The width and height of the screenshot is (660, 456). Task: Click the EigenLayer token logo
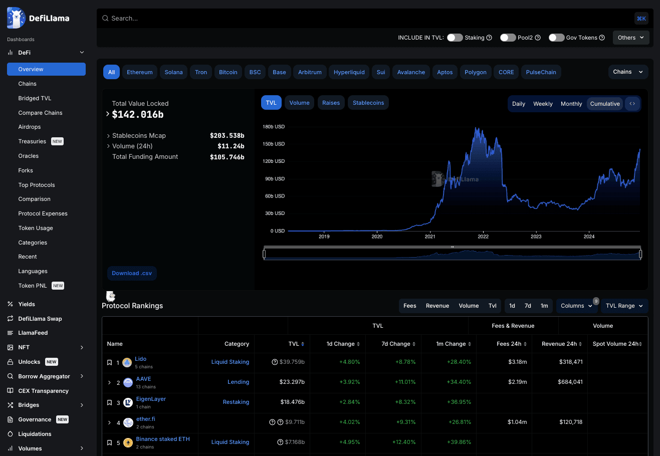[x=128, y=402]
